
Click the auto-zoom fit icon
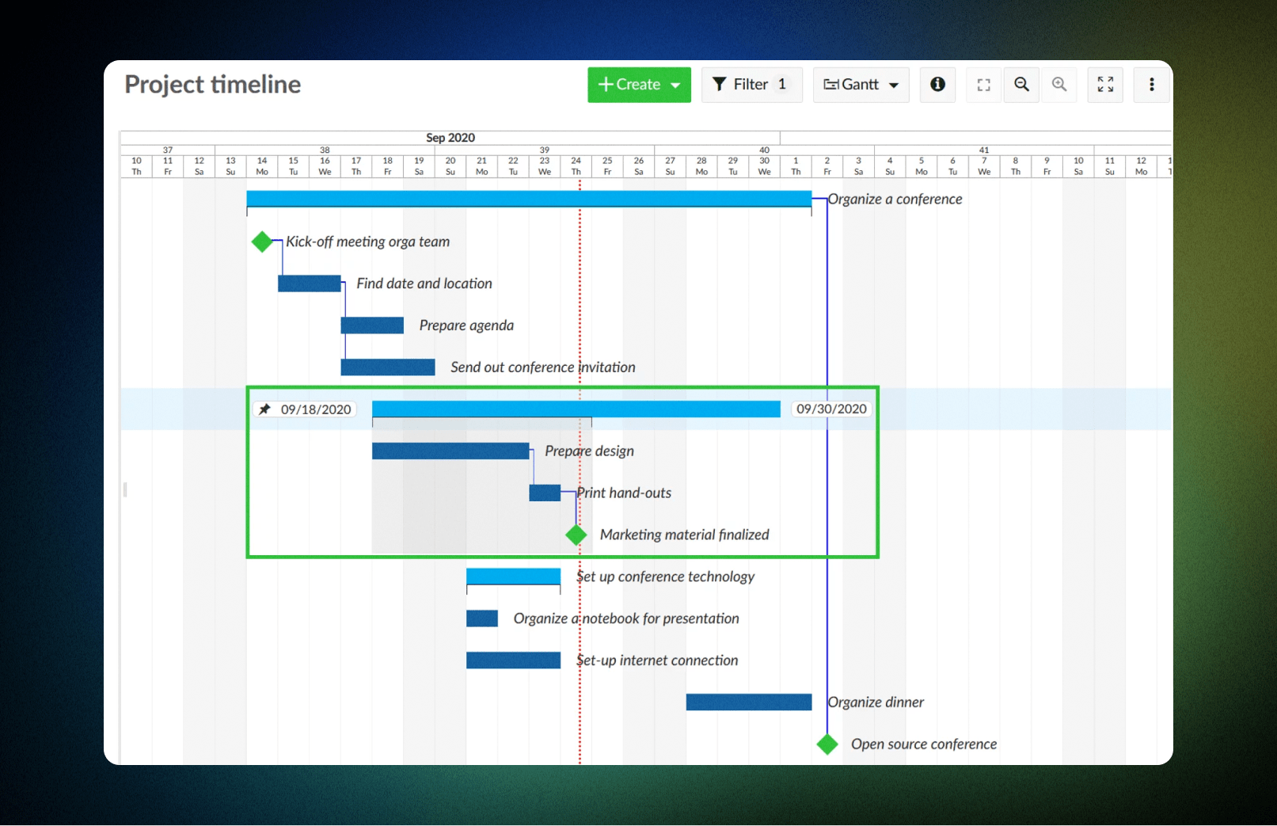(x=984, y=85)
